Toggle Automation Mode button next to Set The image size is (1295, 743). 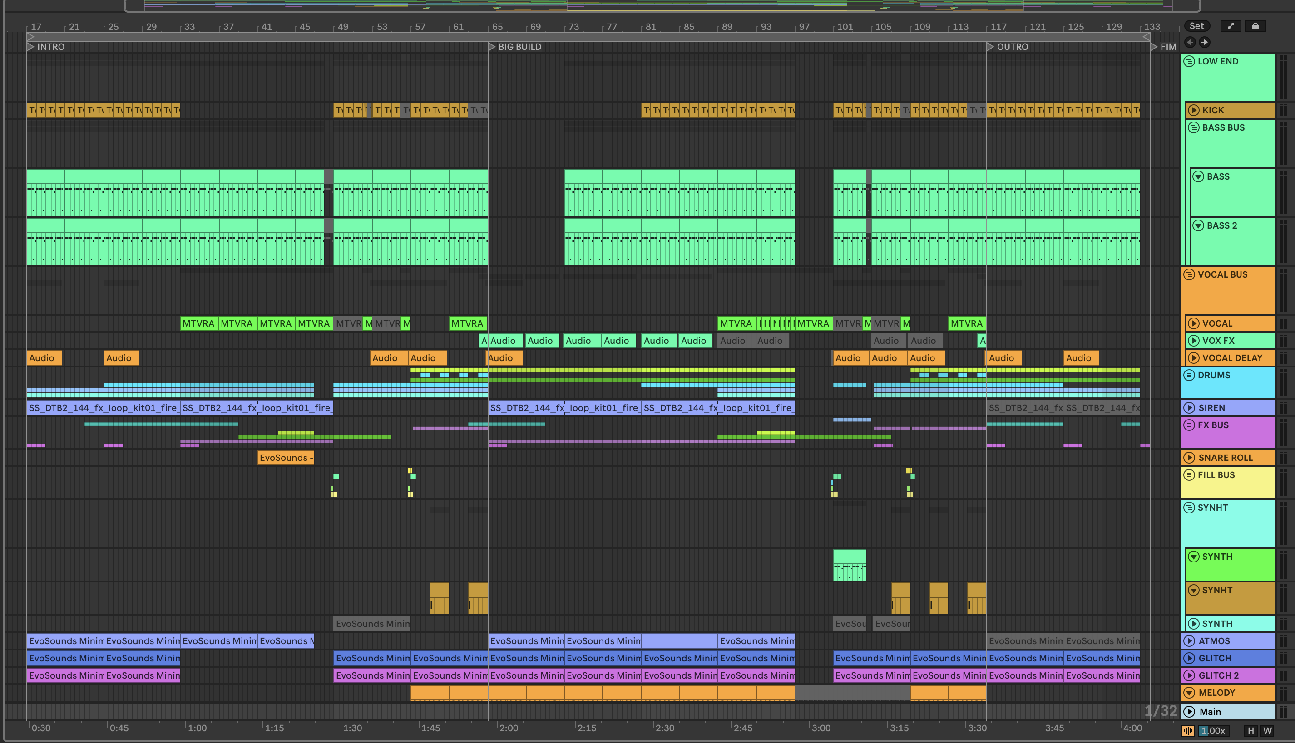[x=1231, y=26]
